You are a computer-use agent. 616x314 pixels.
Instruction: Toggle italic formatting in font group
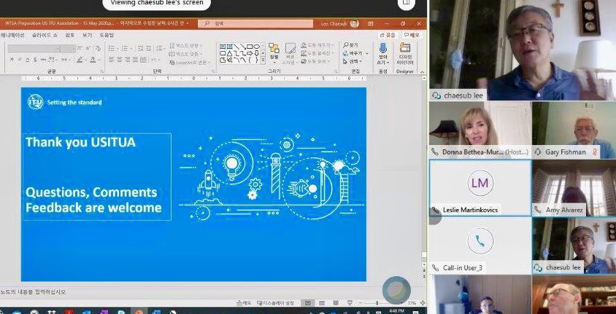(19, 60)
